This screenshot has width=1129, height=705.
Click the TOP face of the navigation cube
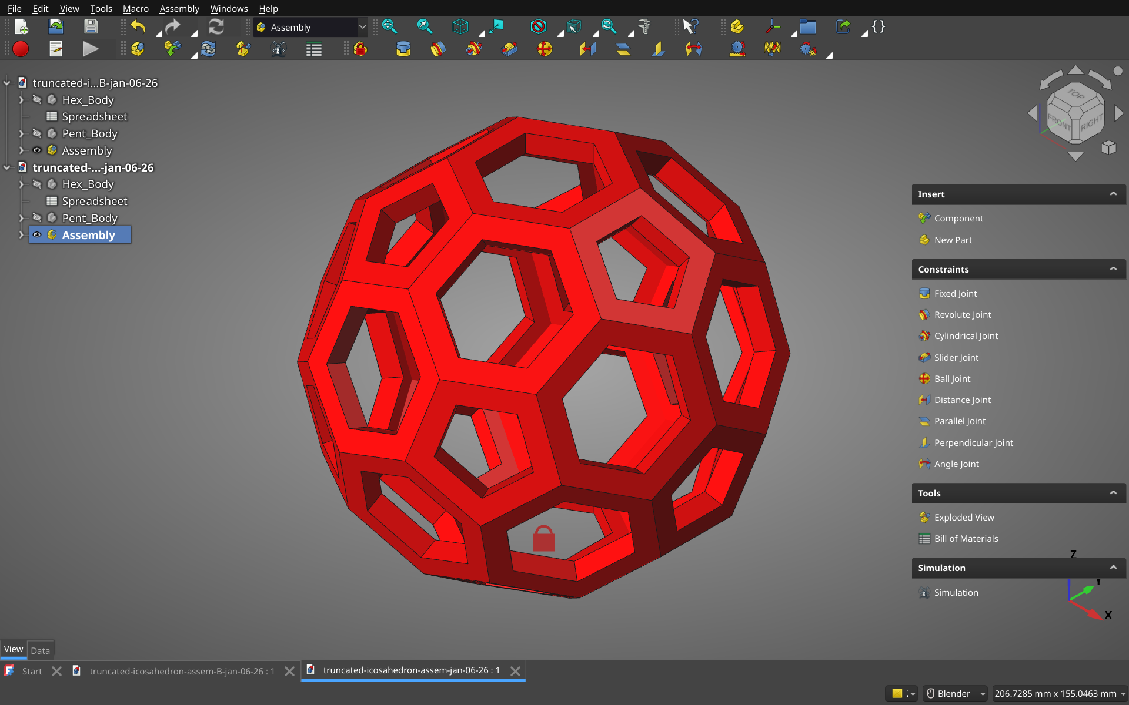tap(1077, 94)
